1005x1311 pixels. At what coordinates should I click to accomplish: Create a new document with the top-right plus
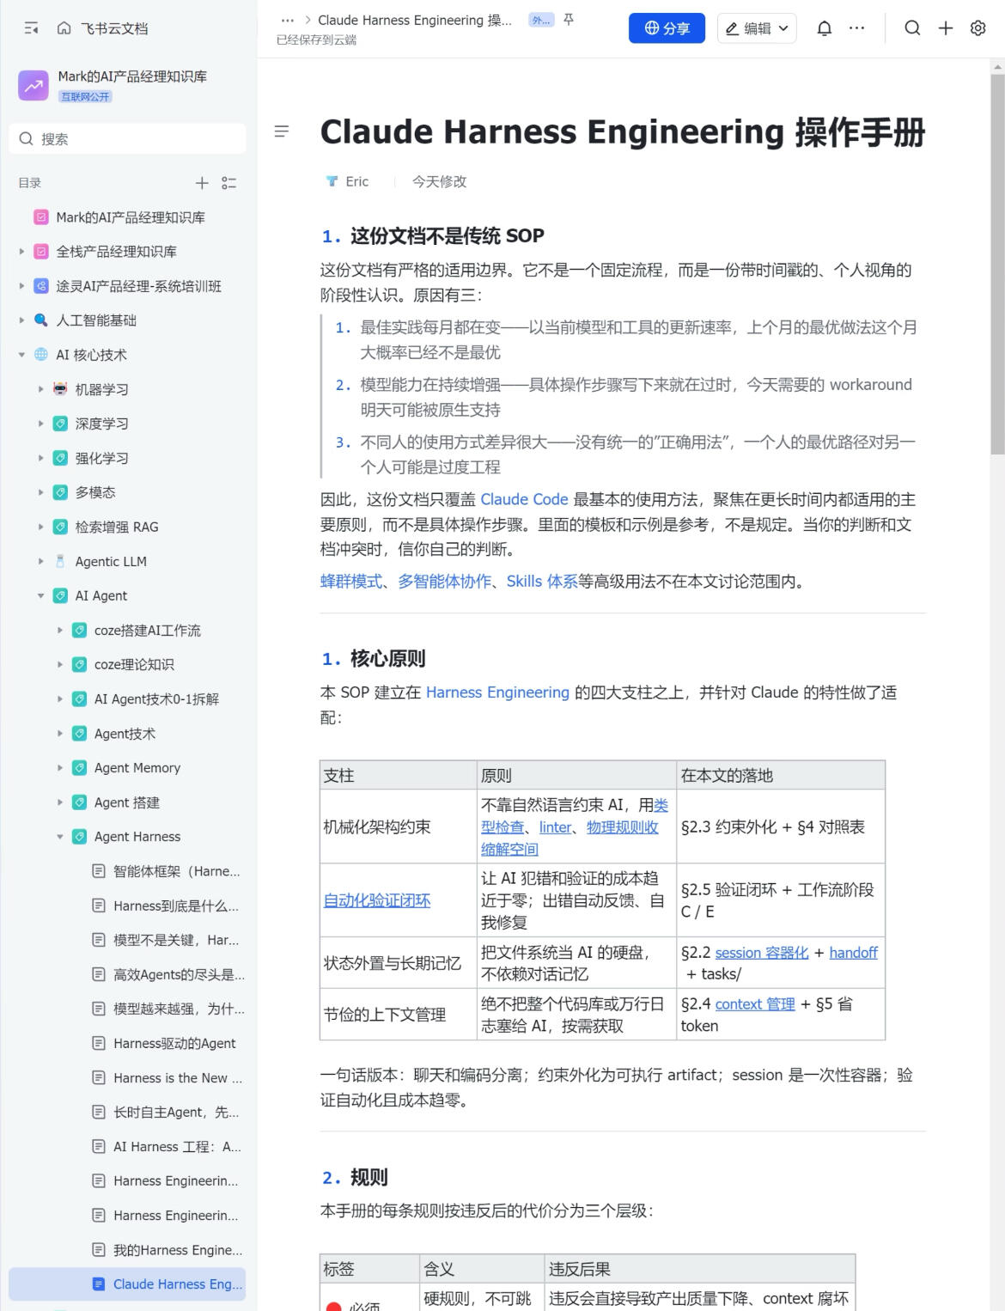pyautogui.click(x=945, y=28)
